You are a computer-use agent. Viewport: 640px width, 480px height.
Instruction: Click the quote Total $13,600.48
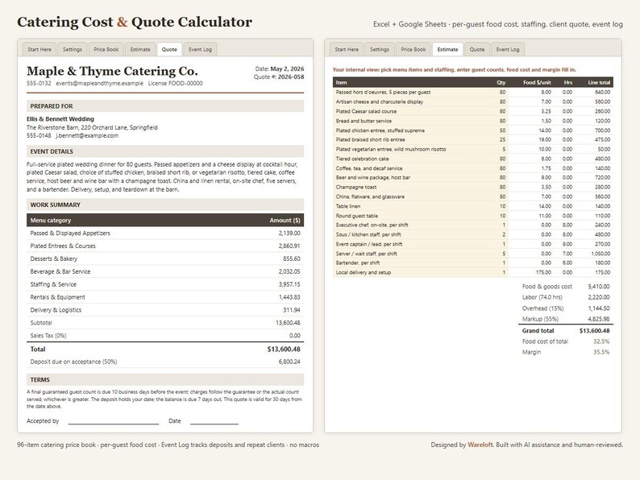(284, 349)
